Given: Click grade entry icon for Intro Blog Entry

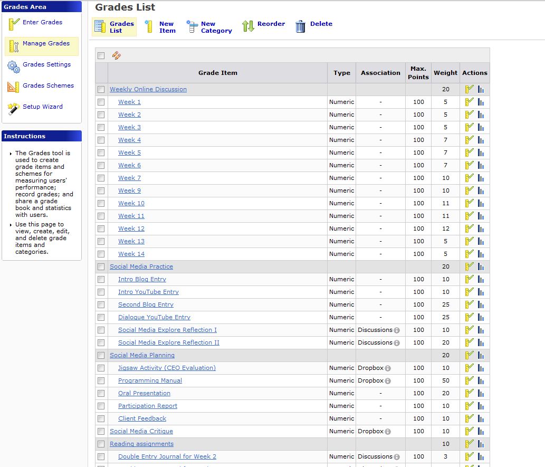Looking at the screenshot, I should (x=469, y=279).
